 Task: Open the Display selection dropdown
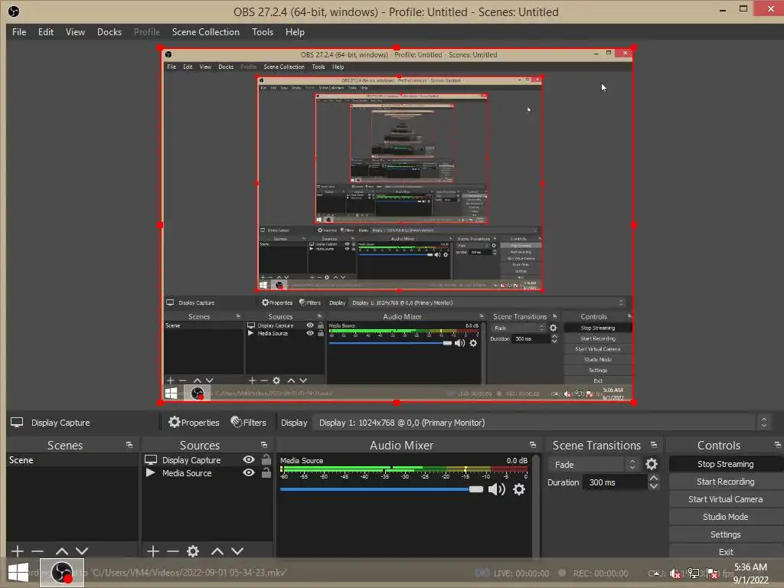(542, 423)
